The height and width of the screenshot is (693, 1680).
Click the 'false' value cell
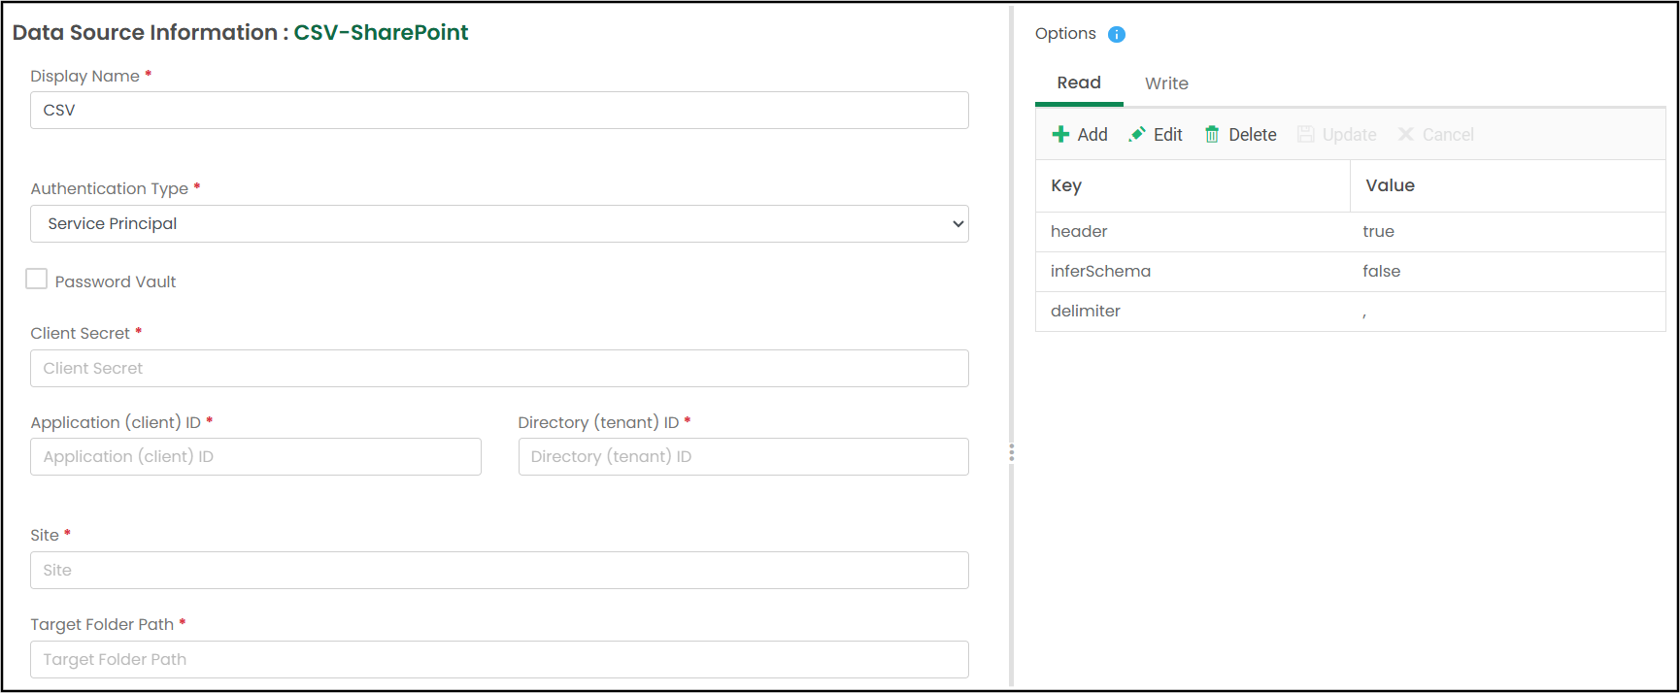tap(1507, 272)
